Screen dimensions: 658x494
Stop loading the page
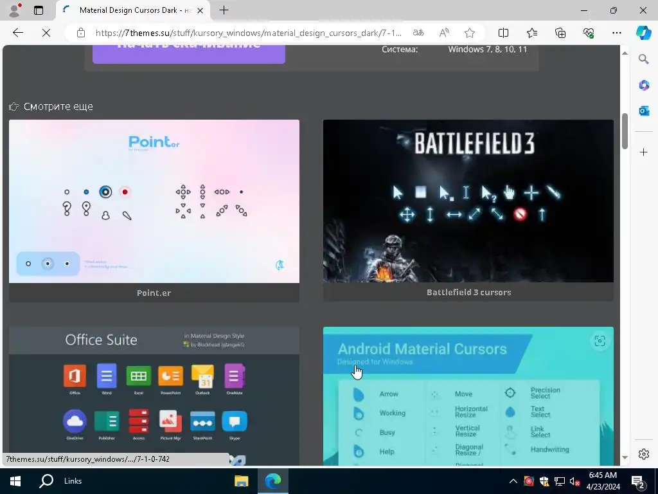(46, 33)
